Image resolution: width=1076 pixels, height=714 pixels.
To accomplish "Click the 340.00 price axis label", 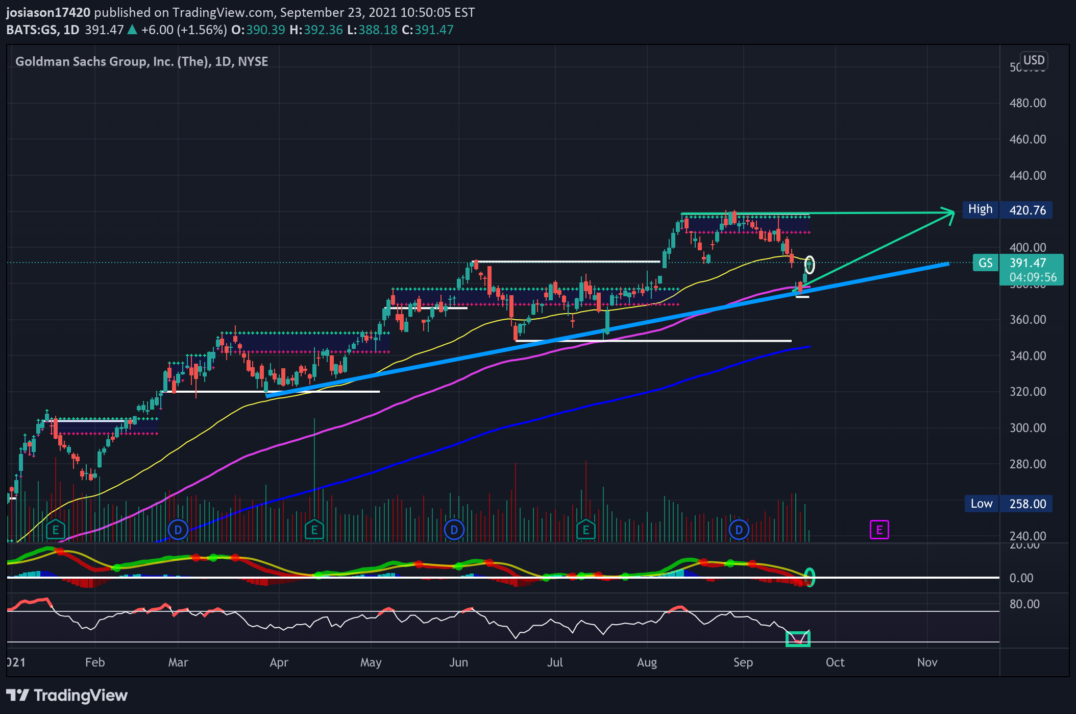I will click(1028, 356).
